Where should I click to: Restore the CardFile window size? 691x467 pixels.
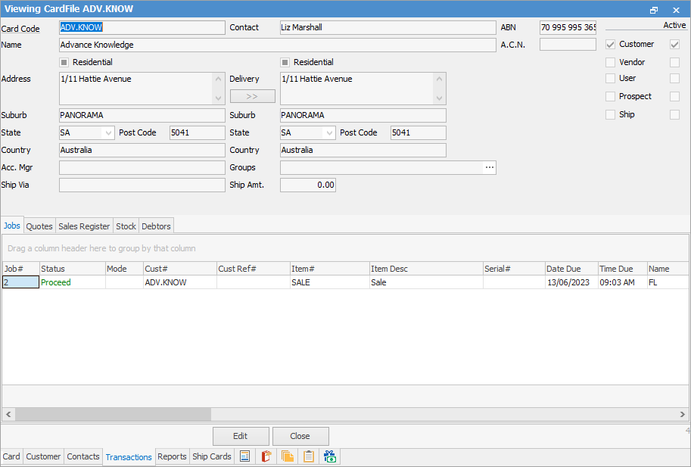point(654,10)
